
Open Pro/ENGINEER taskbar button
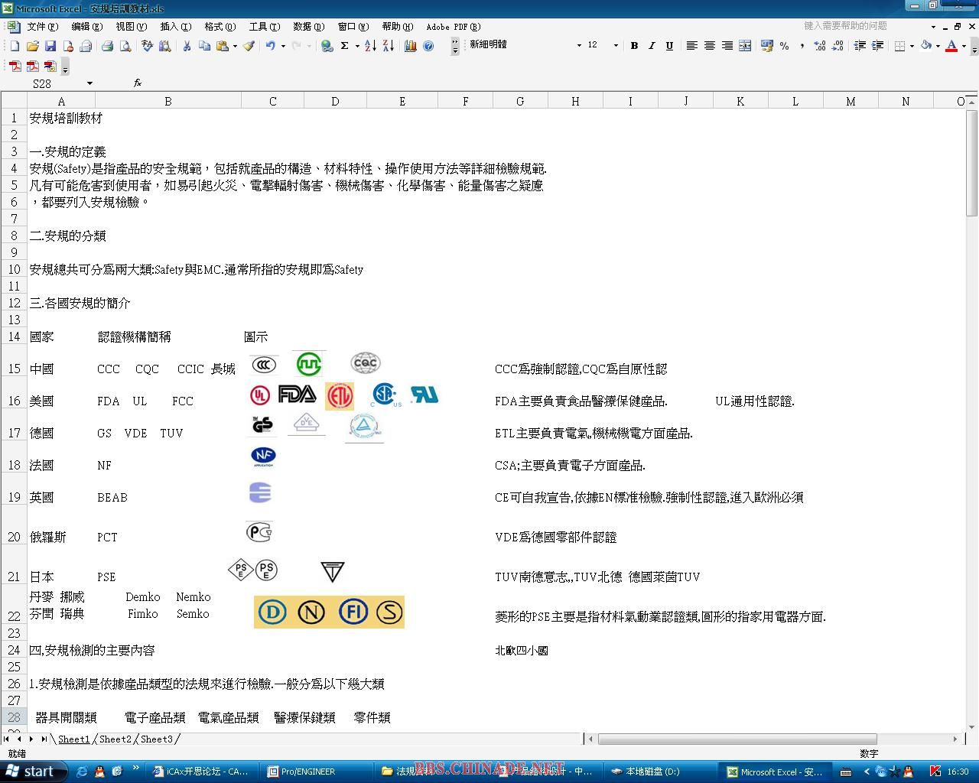coord(316,772)
